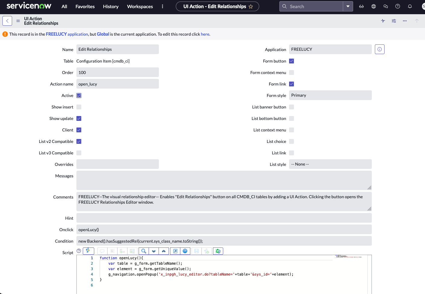Click the 'here' link to edit record

point(205,34)
